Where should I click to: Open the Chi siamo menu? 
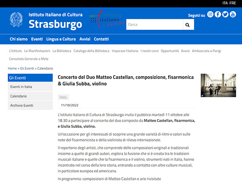(19, 39)
